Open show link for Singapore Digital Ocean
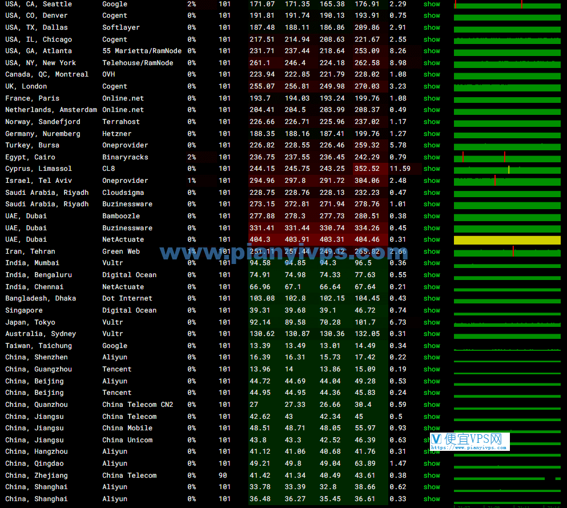The width and height of the screenshot is (567, 508). [x=432, y=310]
